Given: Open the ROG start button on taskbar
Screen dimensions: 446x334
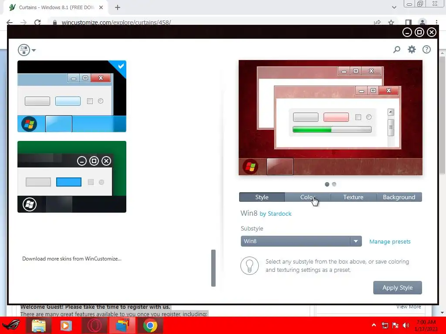Looking at the screenshot, I should [x=11, y=325].
